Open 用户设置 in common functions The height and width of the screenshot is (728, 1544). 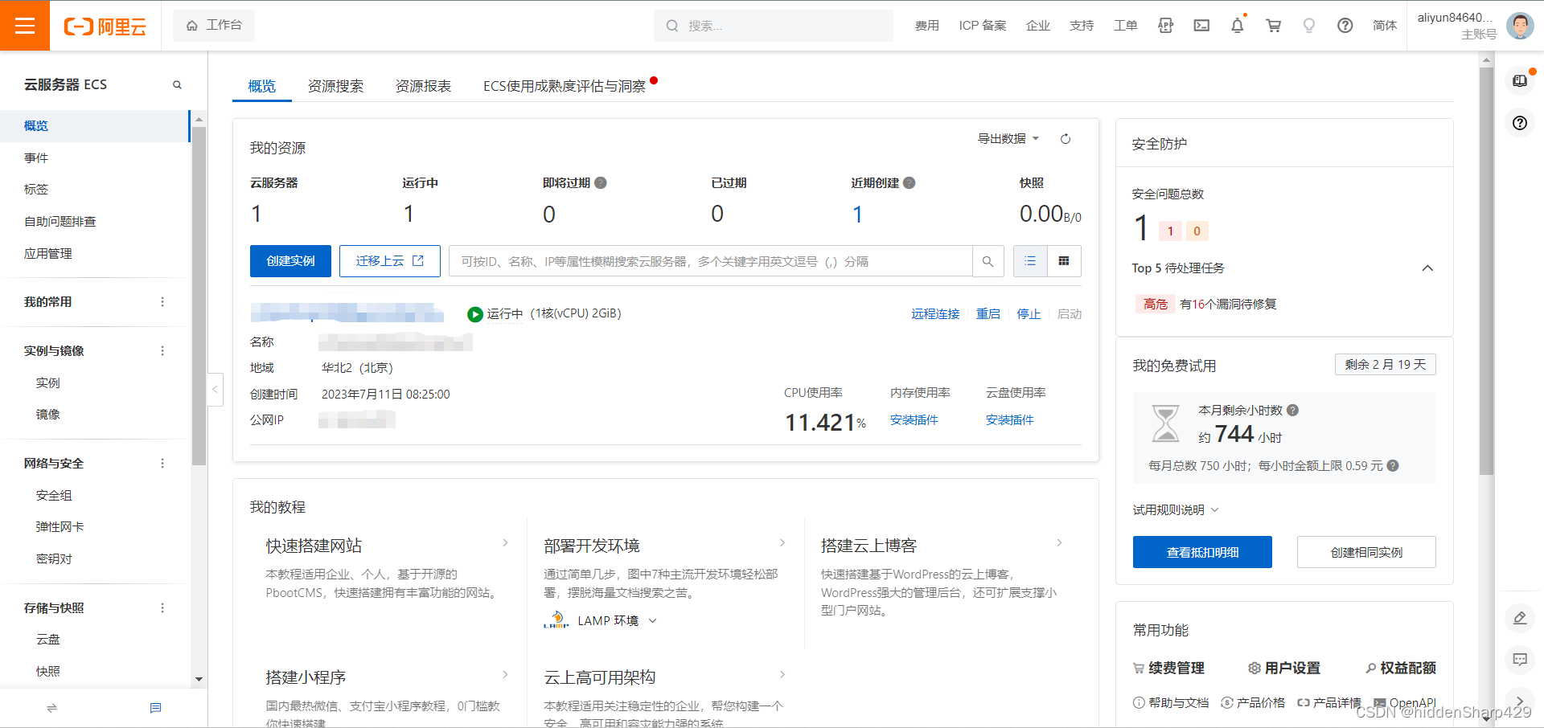pos(1284,669)
